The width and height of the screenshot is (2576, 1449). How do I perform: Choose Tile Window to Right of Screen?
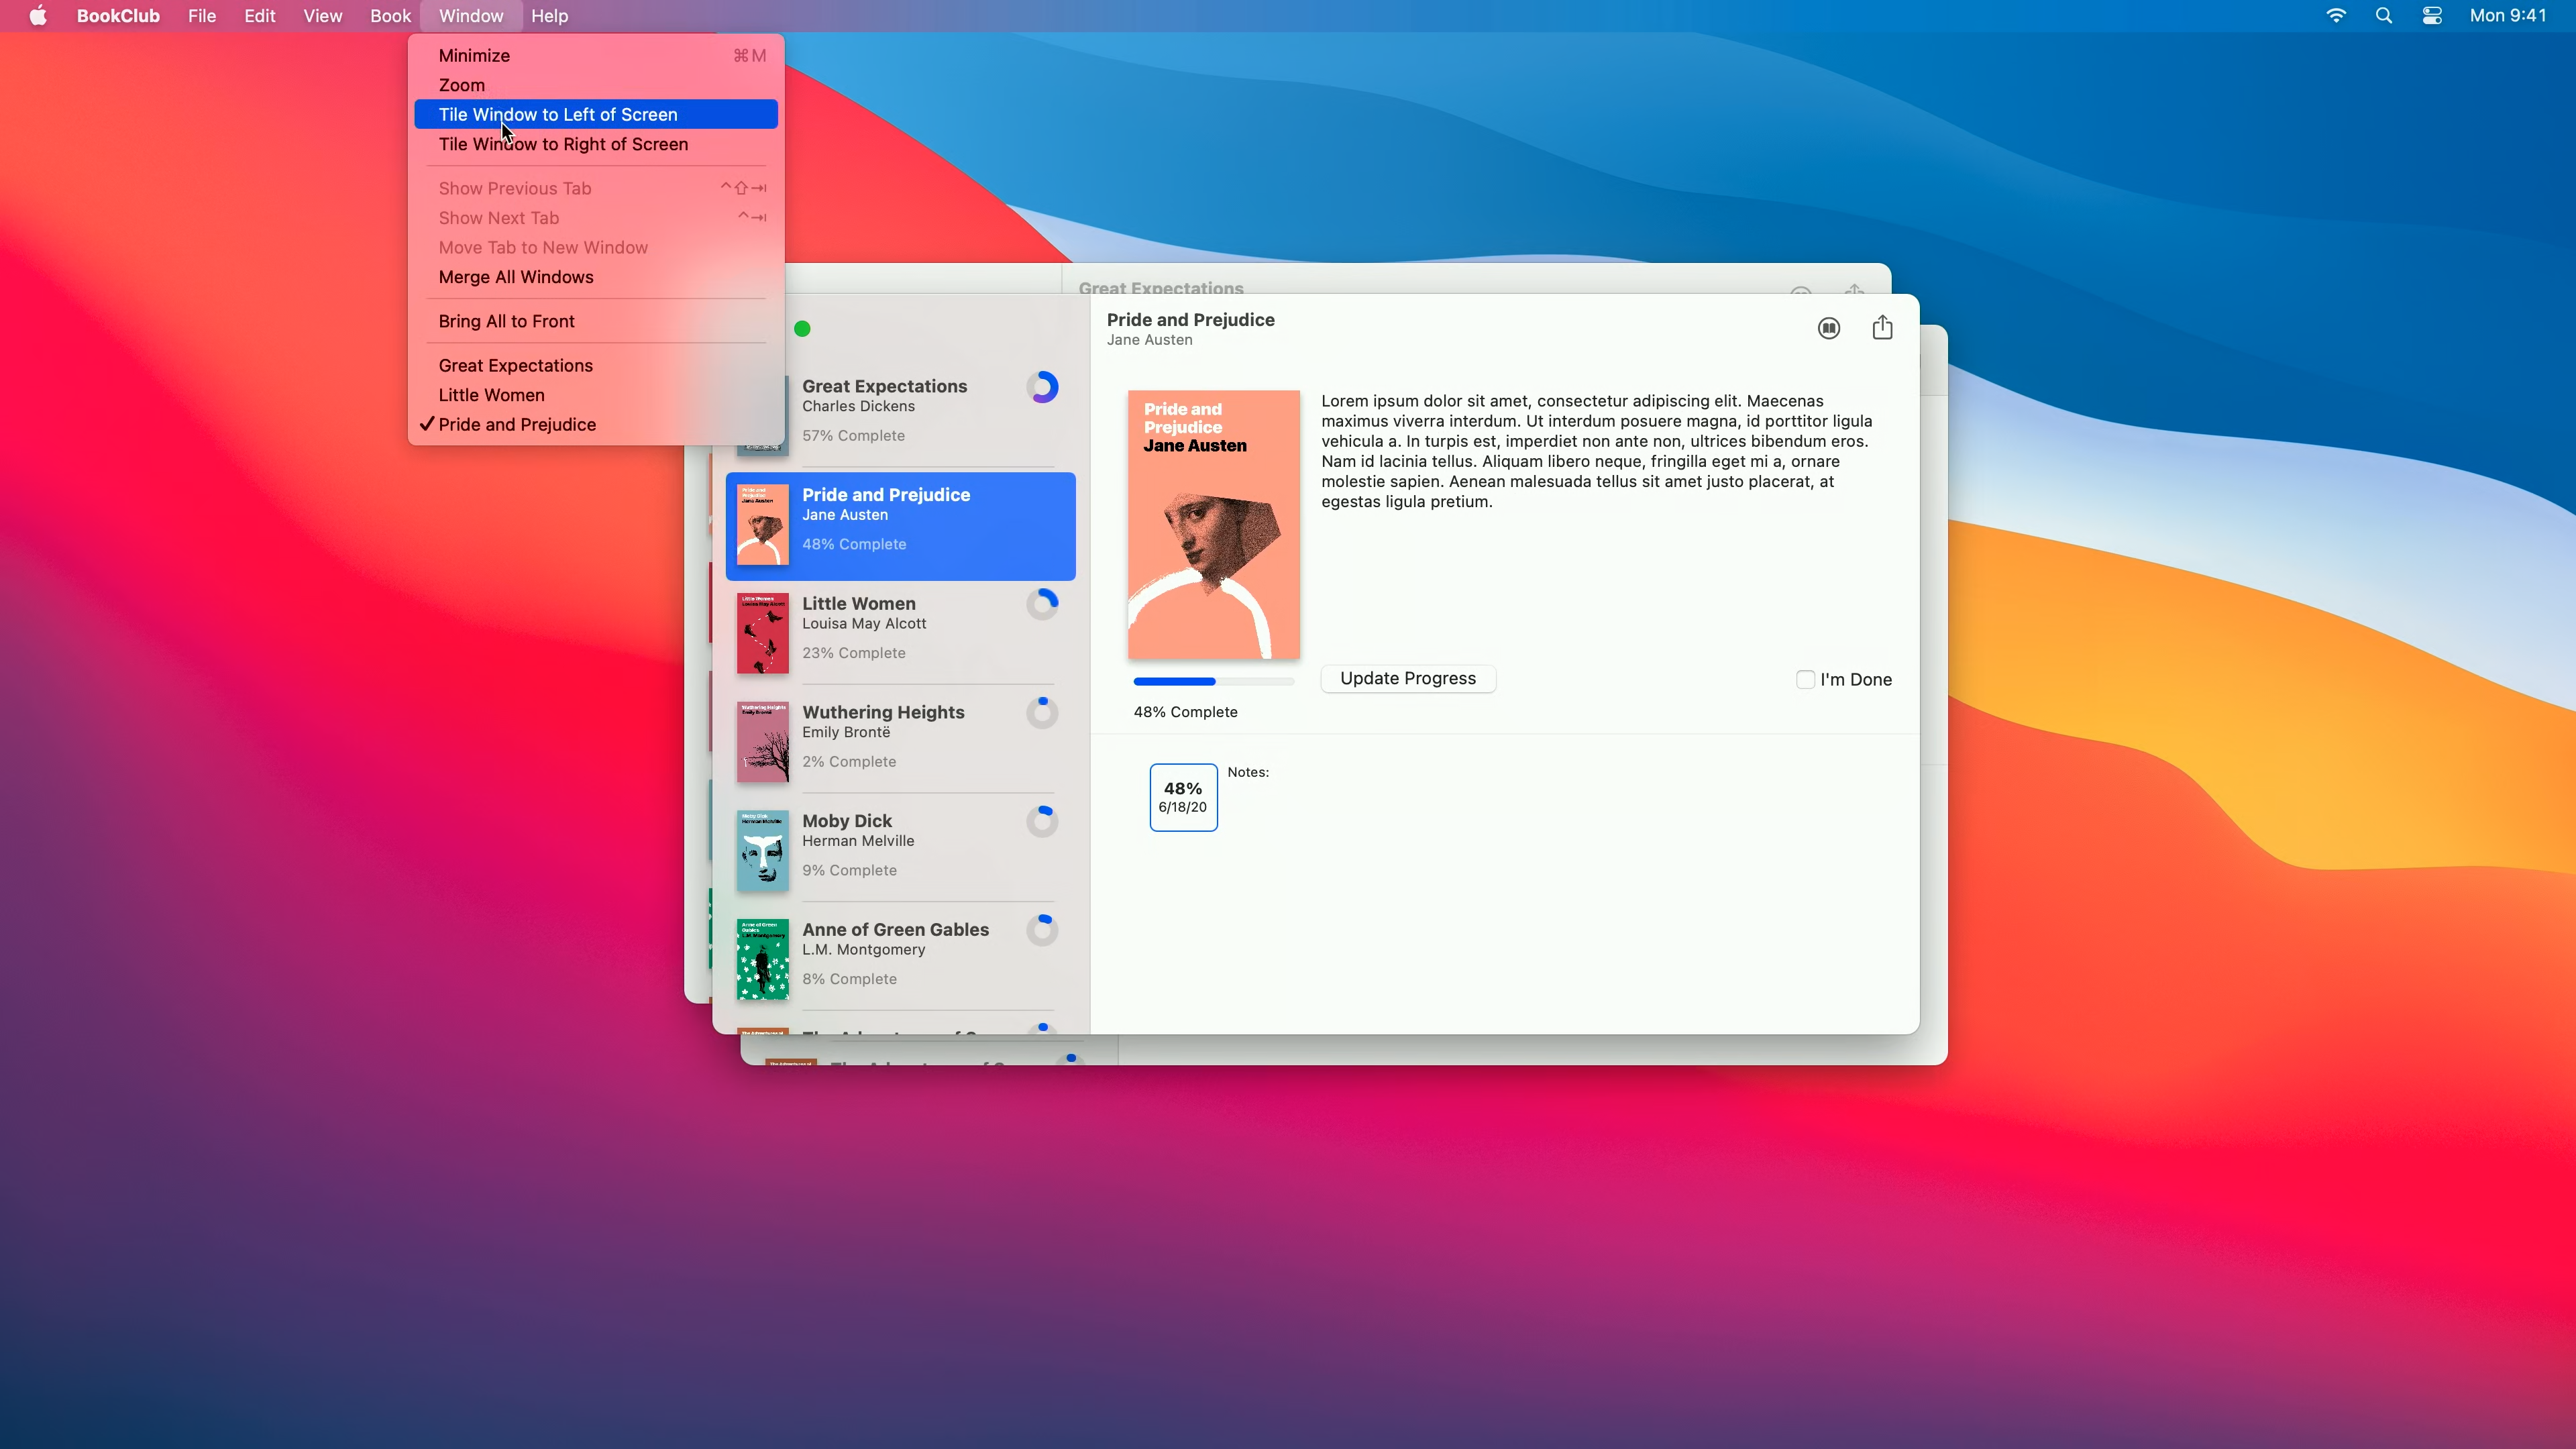pos(563,144)
